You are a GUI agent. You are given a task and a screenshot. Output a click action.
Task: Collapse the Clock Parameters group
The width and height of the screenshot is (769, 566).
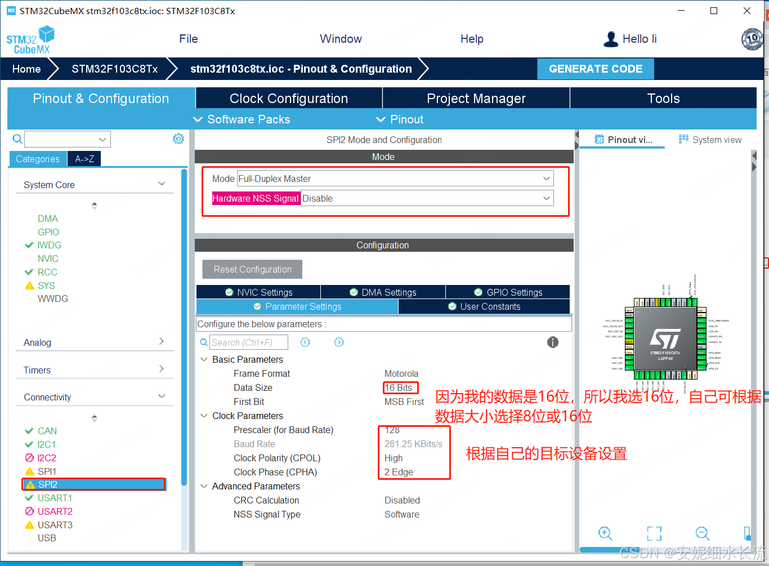tap(204, 416)
